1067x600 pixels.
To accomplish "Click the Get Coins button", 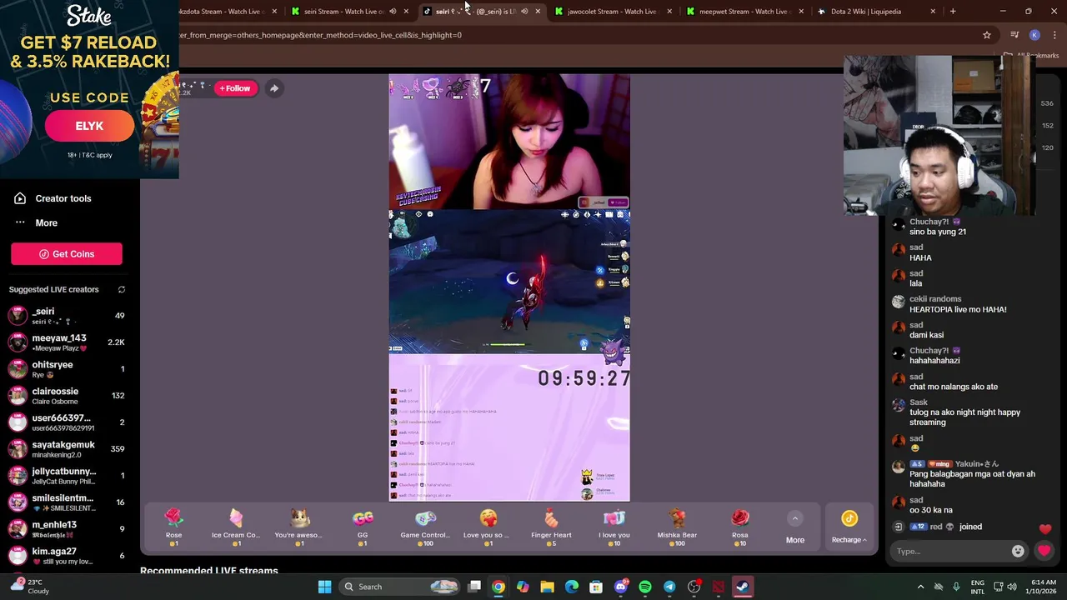I will point(67,254).
